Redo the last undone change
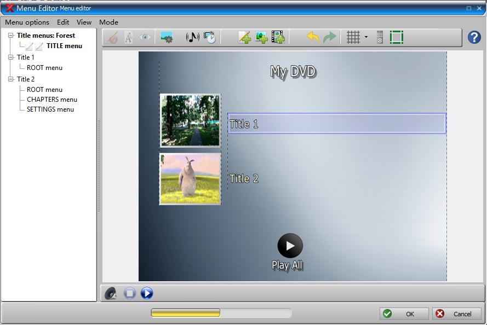 [330, 37]
